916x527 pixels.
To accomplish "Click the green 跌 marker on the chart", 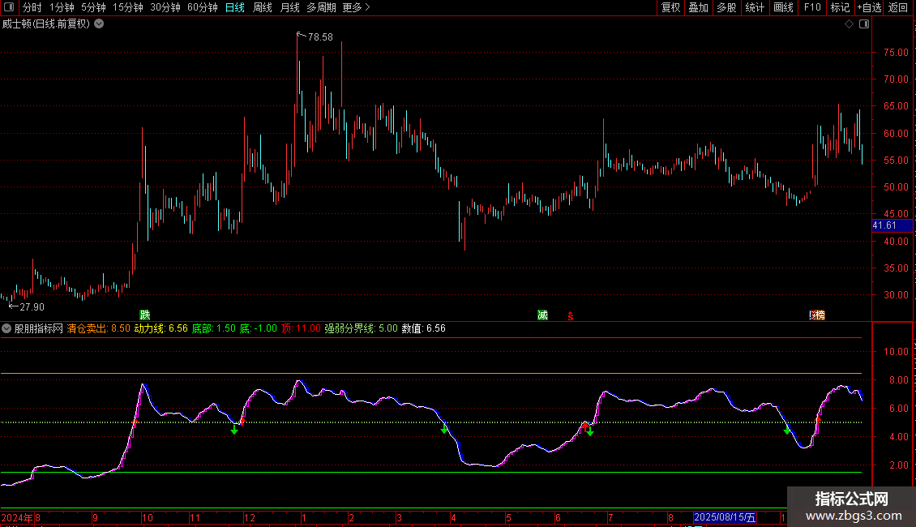I will coord(145,315).
